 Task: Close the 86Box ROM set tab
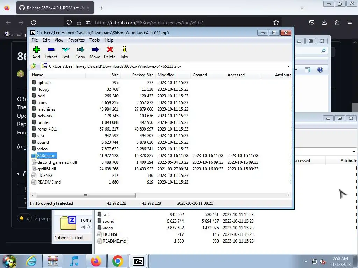[88, 8]
